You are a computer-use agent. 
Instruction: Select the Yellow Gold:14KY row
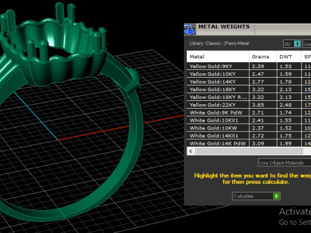(249, 82)
